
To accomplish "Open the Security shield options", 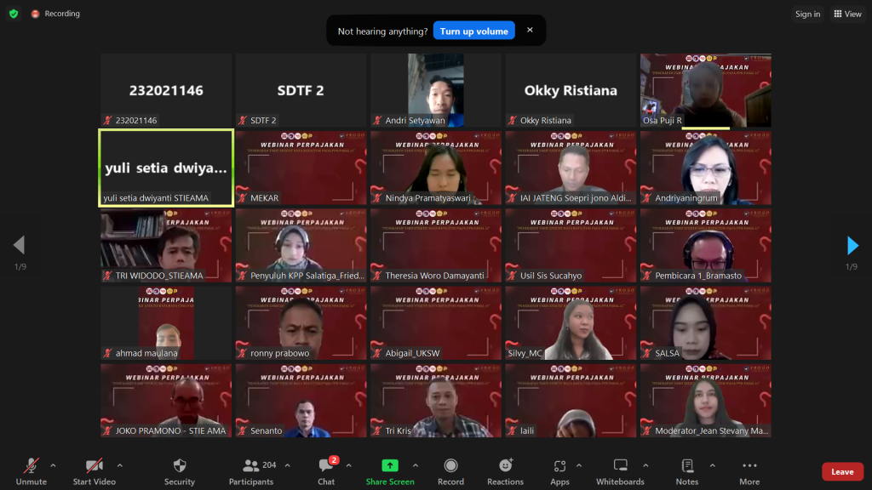I will [x=179, y=471].
